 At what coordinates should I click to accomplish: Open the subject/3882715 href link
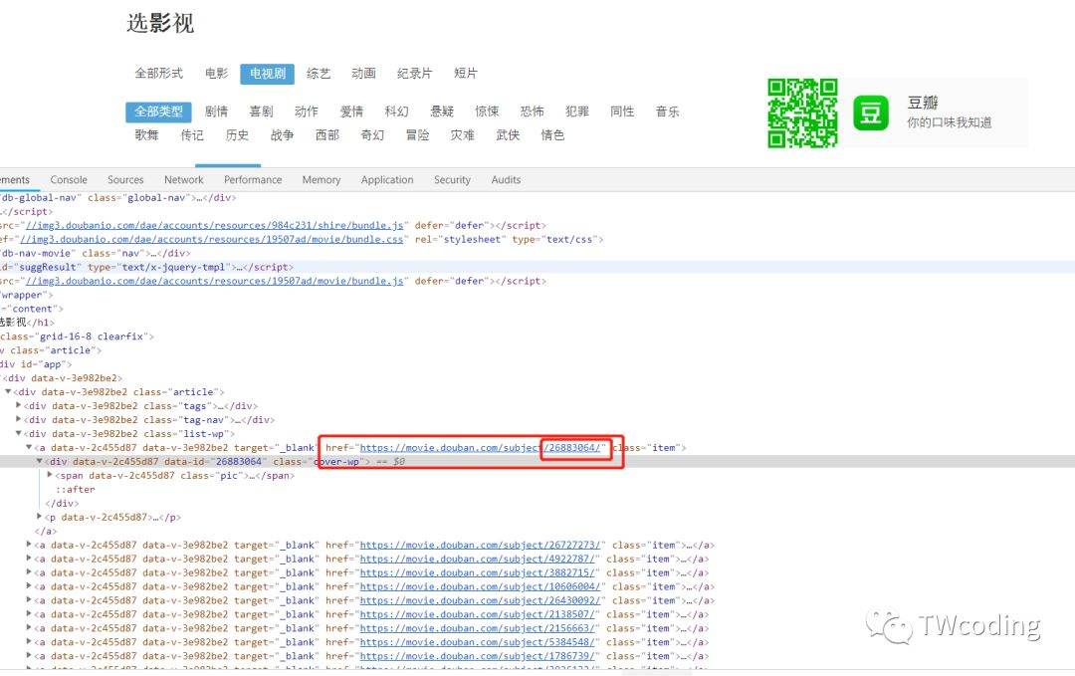point(478,572)
